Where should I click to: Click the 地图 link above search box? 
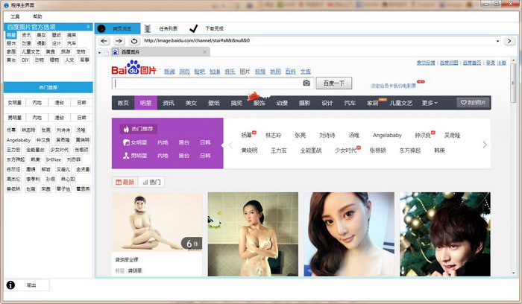coord(275,72)
